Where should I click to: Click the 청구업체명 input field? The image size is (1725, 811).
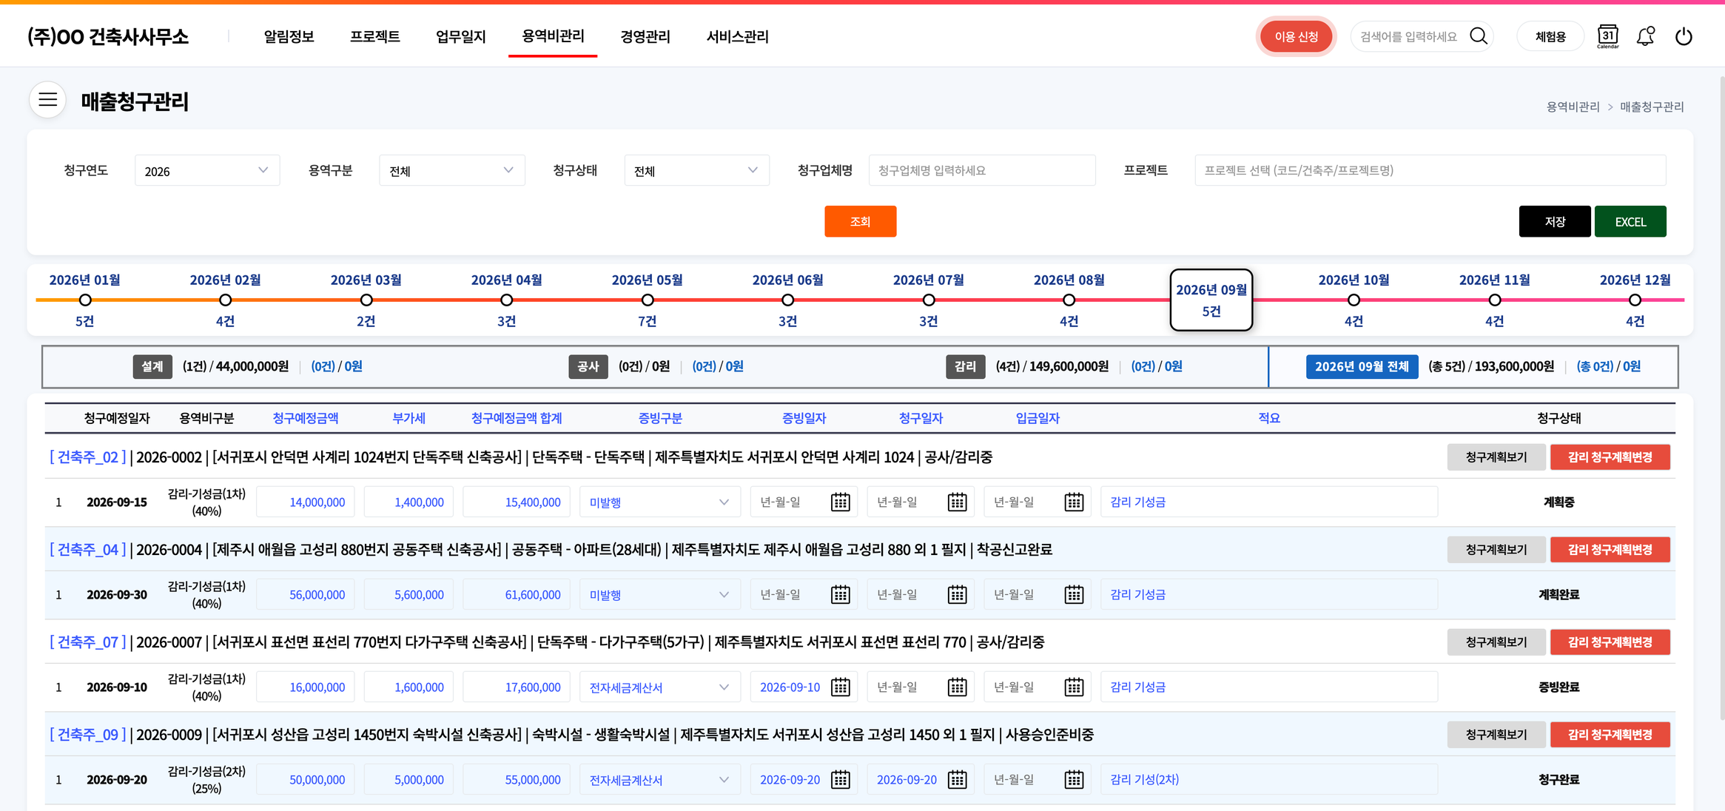982,171
